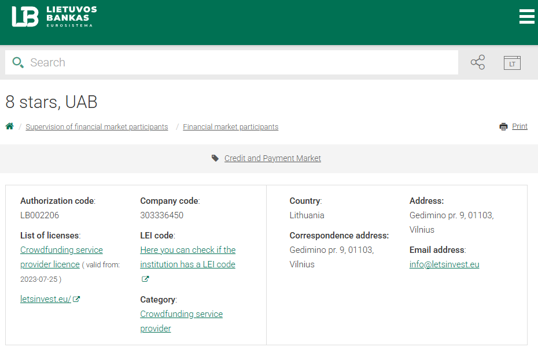Open Credit and Payment Market tag link
The image size is (538, 347).
[272, 158]
